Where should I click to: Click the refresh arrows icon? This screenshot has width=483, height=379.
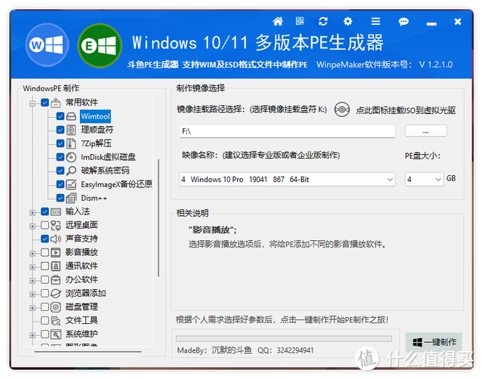coord(323,21)
